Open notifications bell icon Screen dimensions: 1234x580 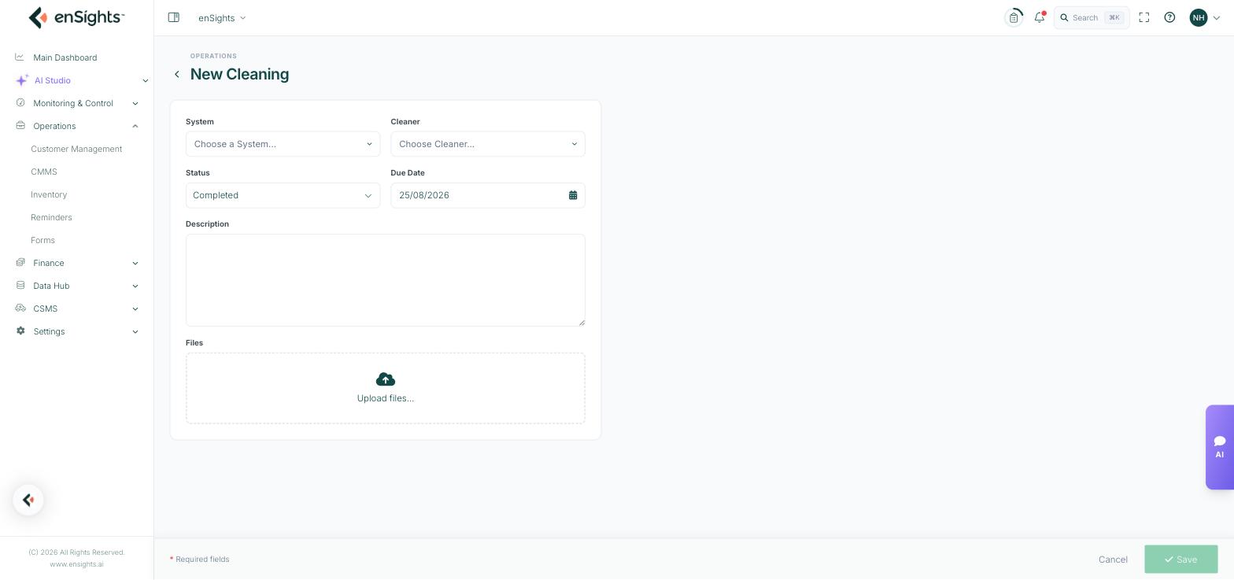[x=1040, y=17]
